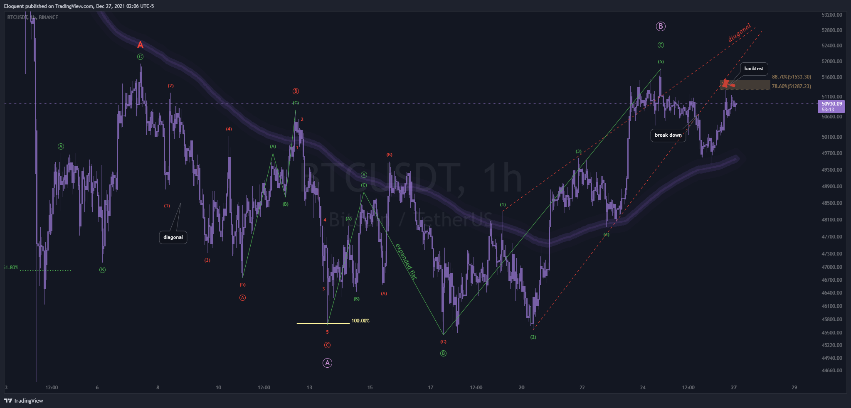Viewport: 851px width, 408px height.
Task: Click date 6 on the time axis
Action: tap(97, 388)
